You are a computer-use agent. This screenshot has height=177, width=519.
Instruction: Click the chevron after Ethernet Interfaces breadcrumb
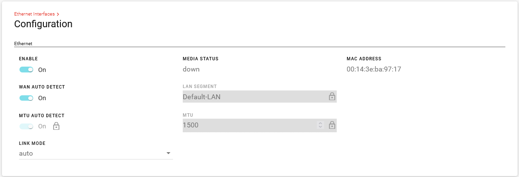pos(58,14)
